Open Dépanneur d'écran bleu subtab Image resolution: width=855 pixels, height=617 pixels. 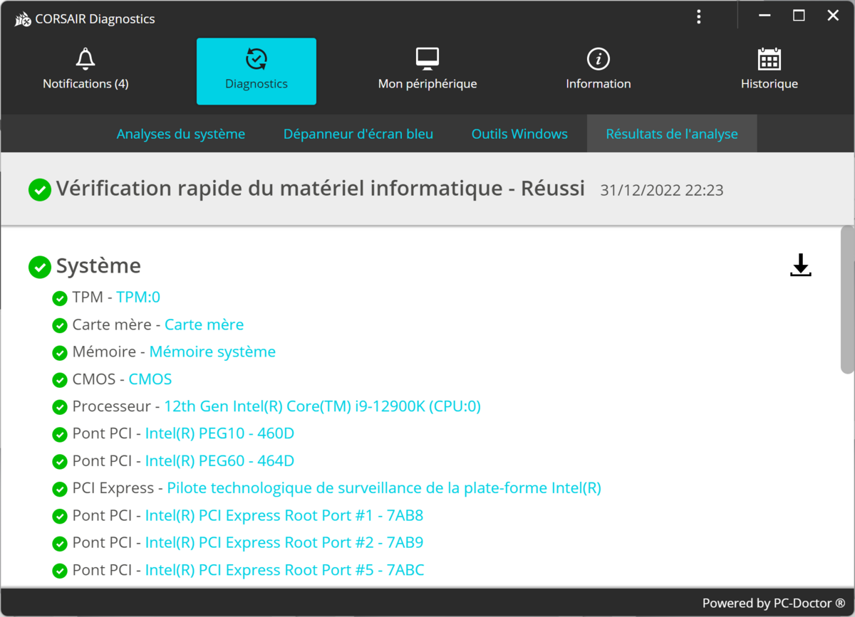[x=358, y=134]
